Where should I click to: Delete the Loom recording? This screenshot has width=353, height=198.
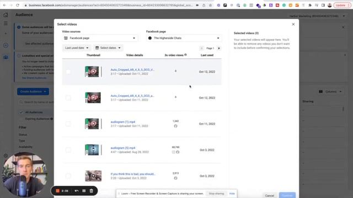(x=92, y=191)
